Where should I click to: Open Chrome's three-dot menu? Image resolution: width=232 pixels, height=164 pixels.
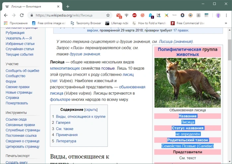tap(226, 15)
